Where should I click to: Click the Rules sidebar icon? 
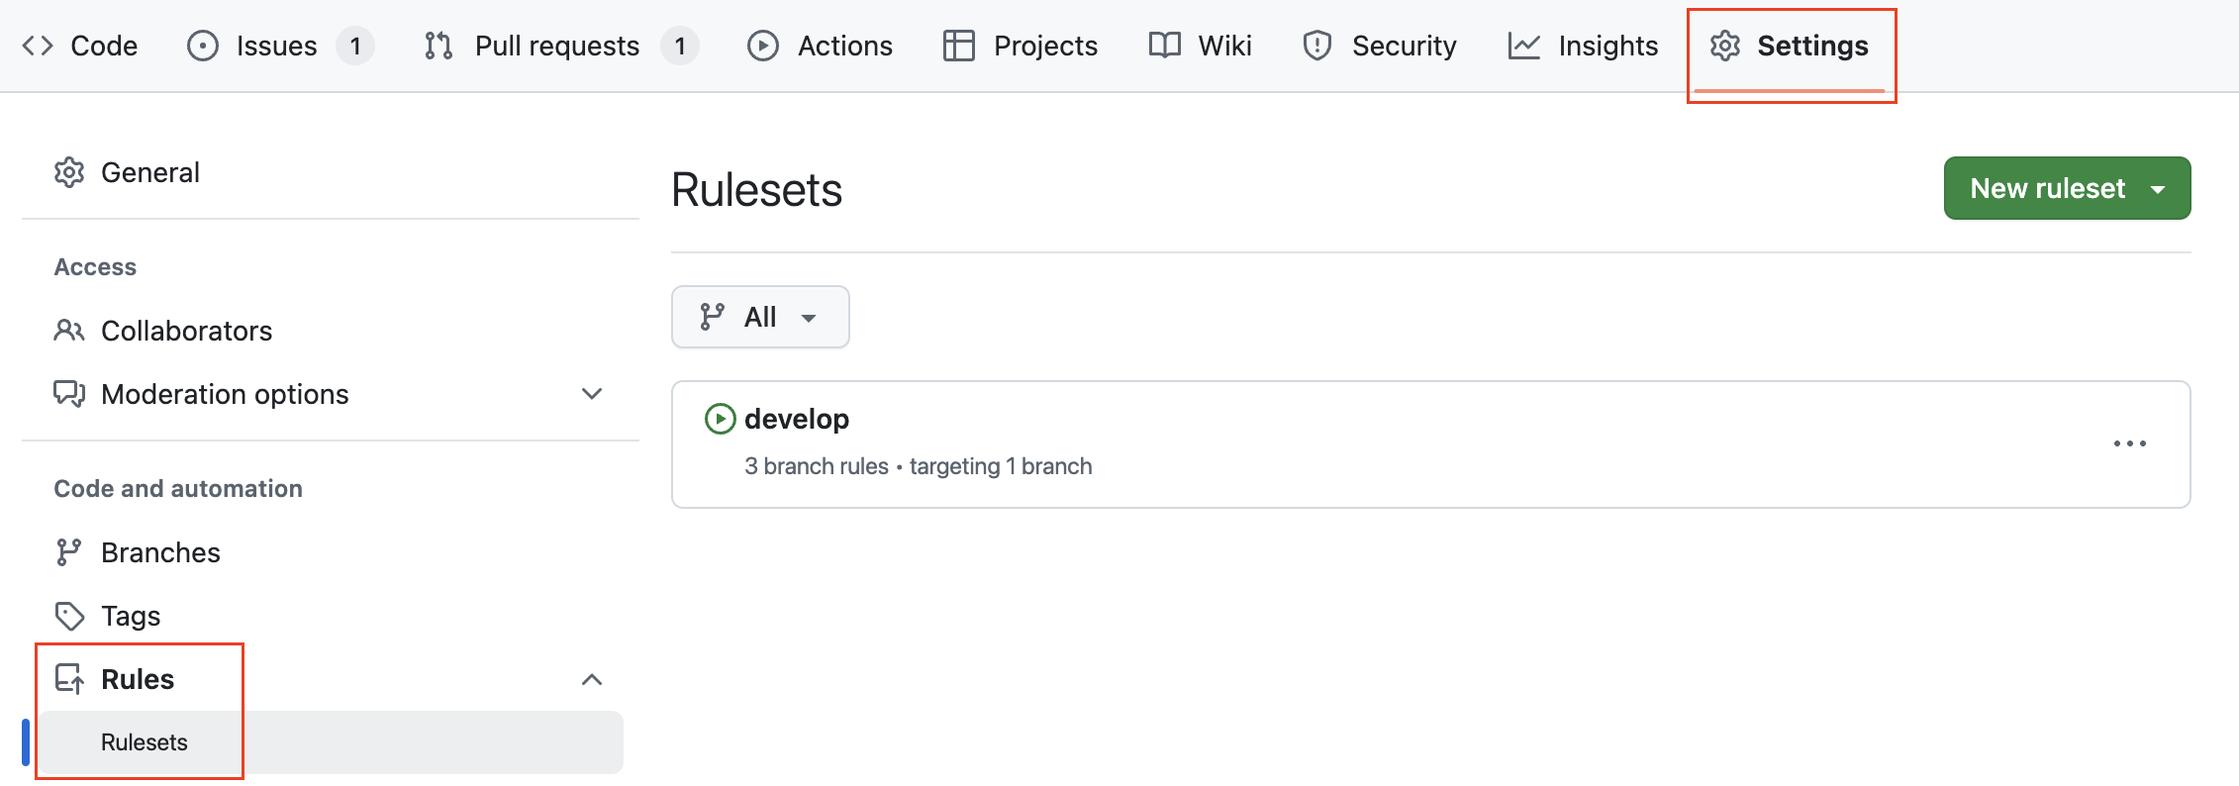pos(69,679)
